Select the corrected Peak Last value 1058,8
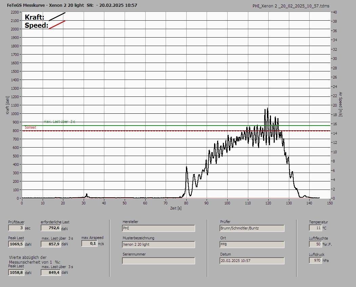The width and height of the screenshot is (356, 287). (16, 272)
